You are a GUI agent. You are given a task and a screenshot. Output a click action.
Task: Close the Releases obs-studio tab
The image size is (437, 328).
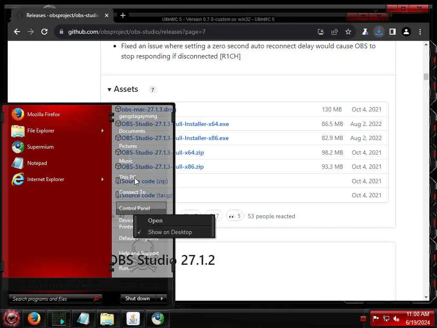tap(106, 15)
